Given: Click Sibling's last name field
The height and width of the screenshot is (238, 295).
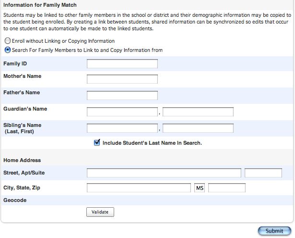Looking at the screenshot, I should (x=122, y=128).
